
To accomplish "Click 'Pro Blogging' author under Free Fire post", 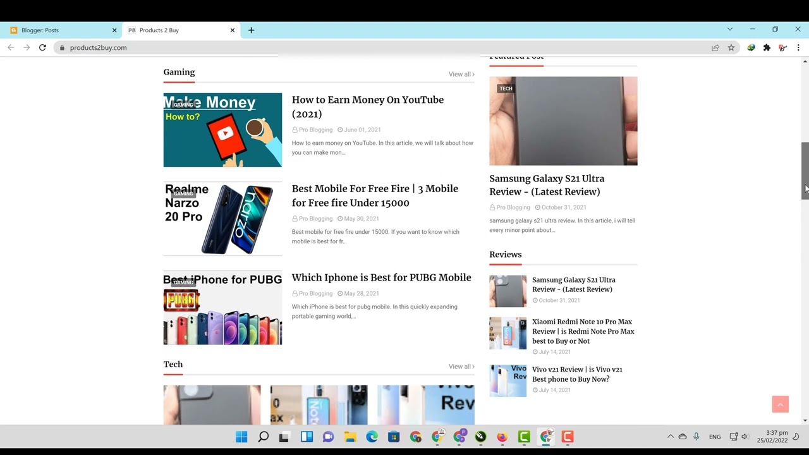I will [315, 219].
